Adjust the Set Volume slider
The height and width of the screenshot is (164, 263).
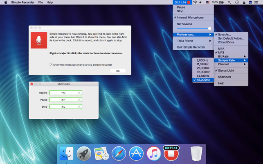coord(209,29)
